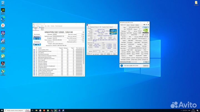
Task: Open the Microsoft Edge desktop icon
Action: click(3, 19)
